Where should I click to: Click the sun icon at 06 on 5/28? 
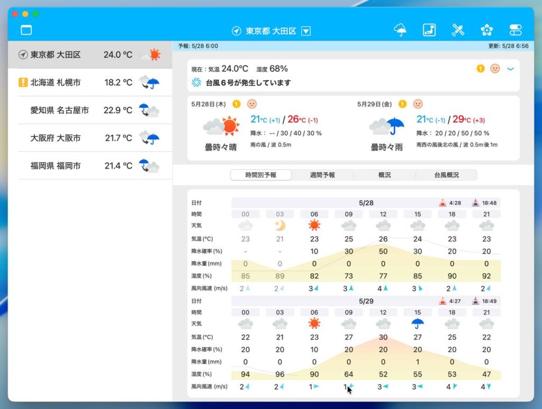[x=314, y=226]
